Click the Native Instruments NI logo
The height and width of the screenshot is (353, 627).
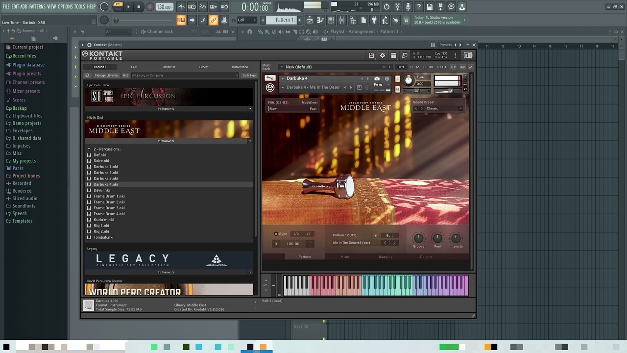[468, 55]
